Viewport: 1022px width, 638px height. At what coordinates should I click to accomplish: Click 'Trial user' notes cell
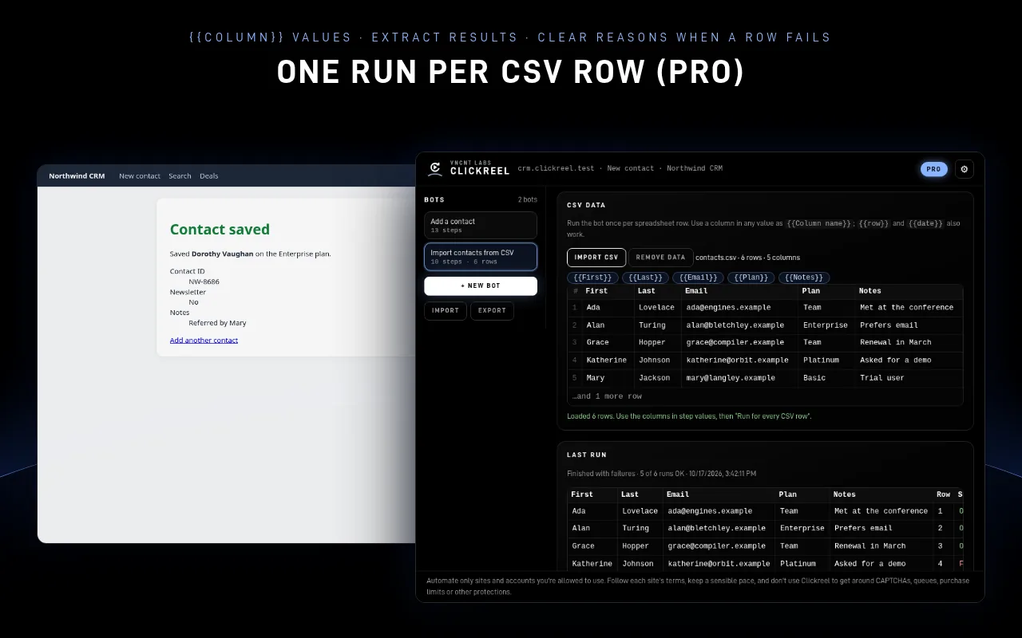pos(882,378)
